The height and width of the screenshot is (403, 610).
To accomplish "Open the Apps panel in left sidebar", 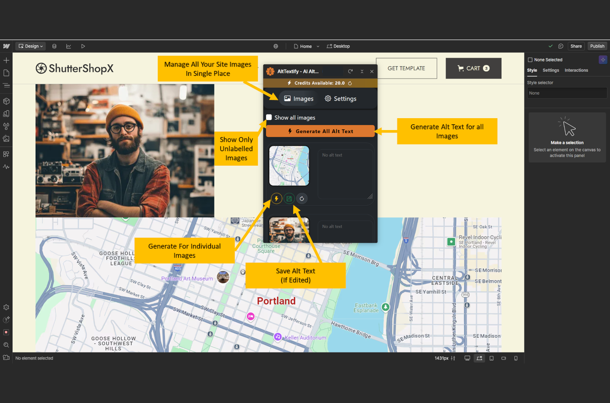I will [6, 154].
